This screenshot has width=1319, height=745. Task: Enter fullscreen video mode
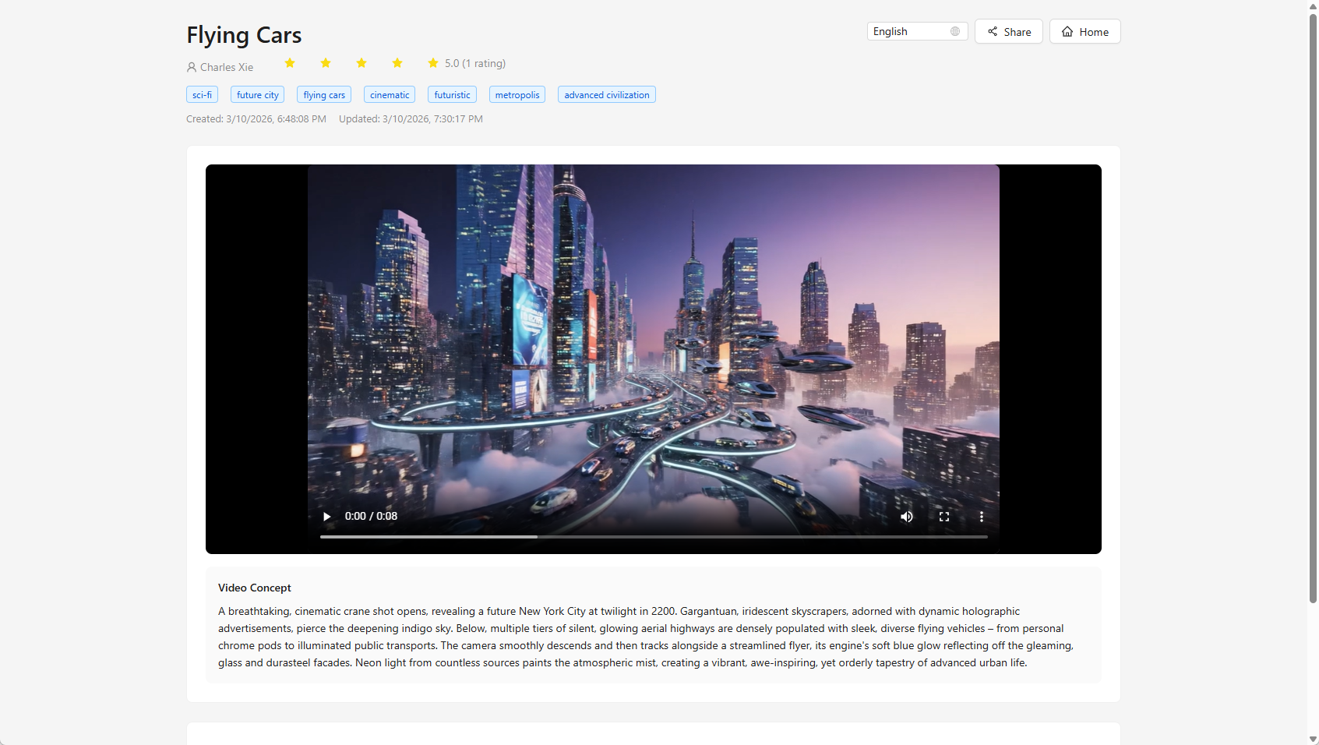coord(944,517)
